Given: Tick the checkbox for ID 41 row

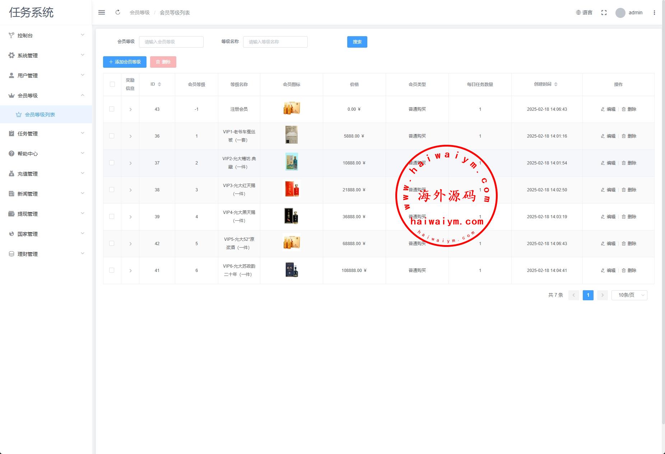Looking at the screenshot, I should coord(112,270).
